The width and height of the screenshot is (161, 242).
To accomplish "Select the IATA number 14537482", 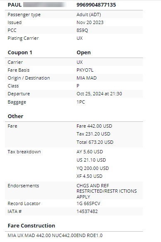I will 87,211.
